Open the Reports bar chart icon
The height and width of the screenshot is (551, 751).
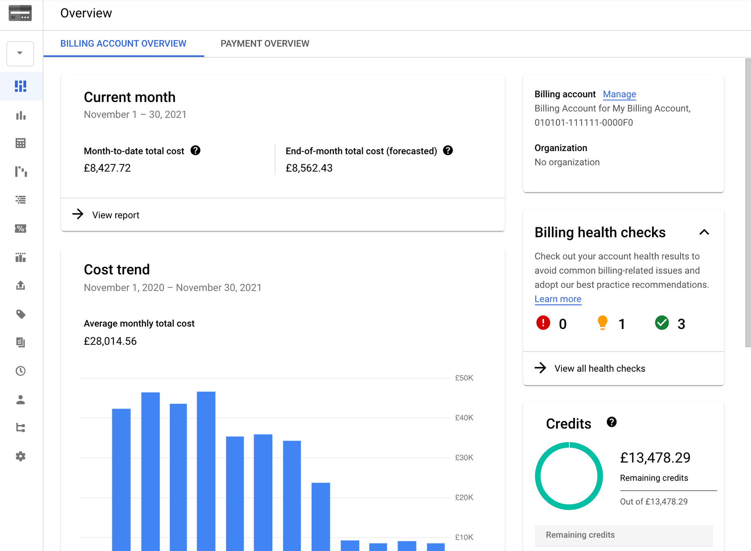pos(21,116)
